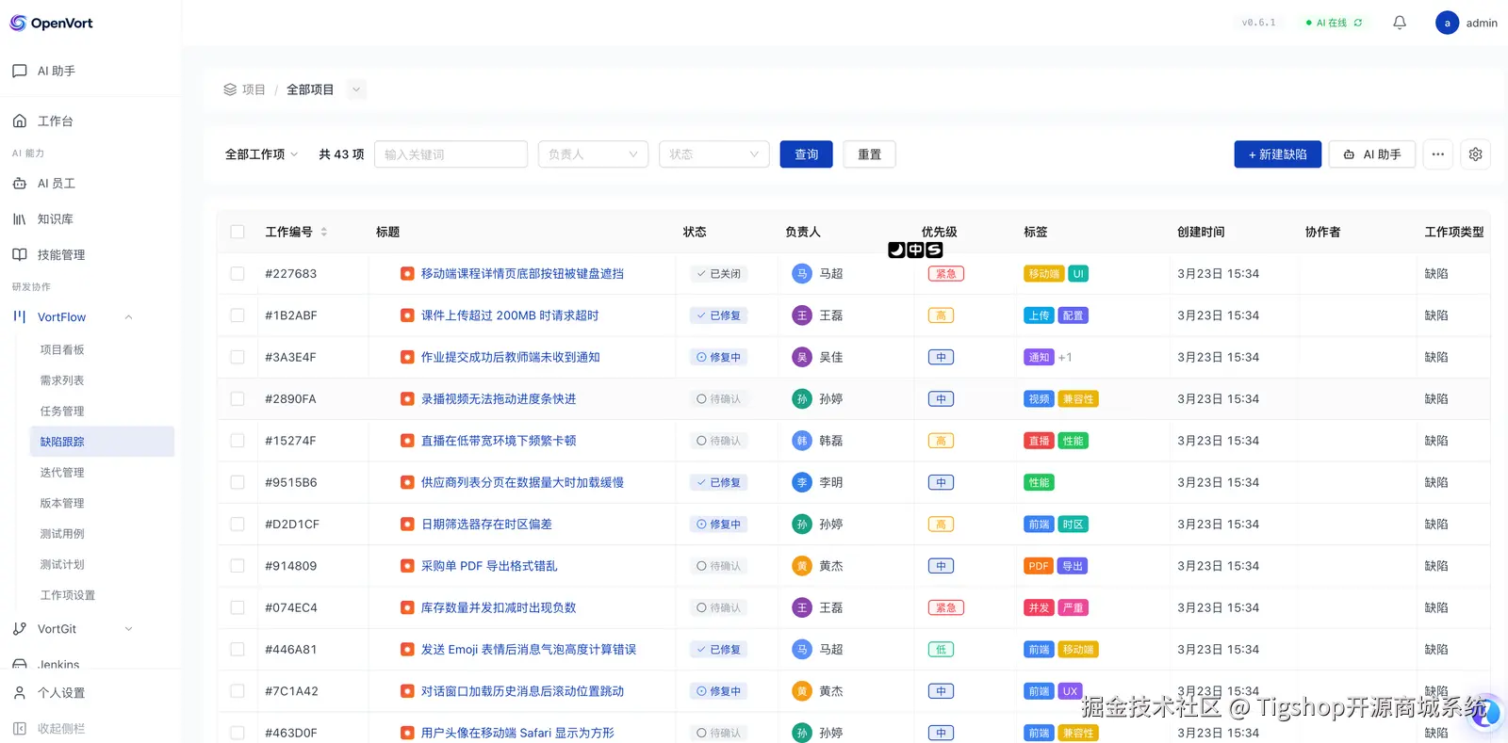
Task: Click 李明 avatar in row #9515B6
Action: 802,482
